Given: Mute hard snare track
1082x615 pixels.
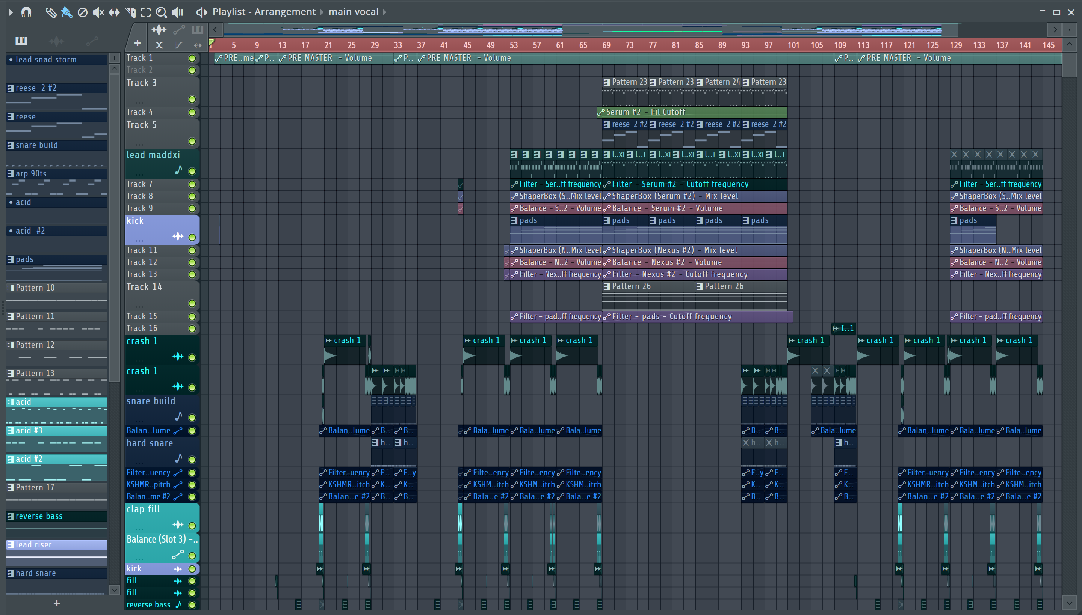Looking at the screenshot, I should [x=192, y=460].
